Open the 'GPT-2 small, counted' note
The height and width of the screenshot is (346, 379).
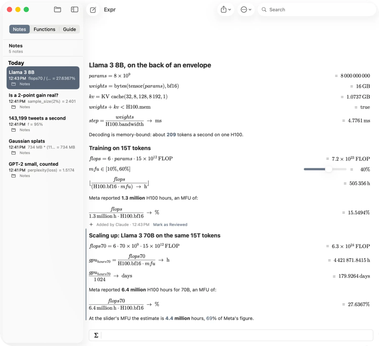tap(43, 170)
